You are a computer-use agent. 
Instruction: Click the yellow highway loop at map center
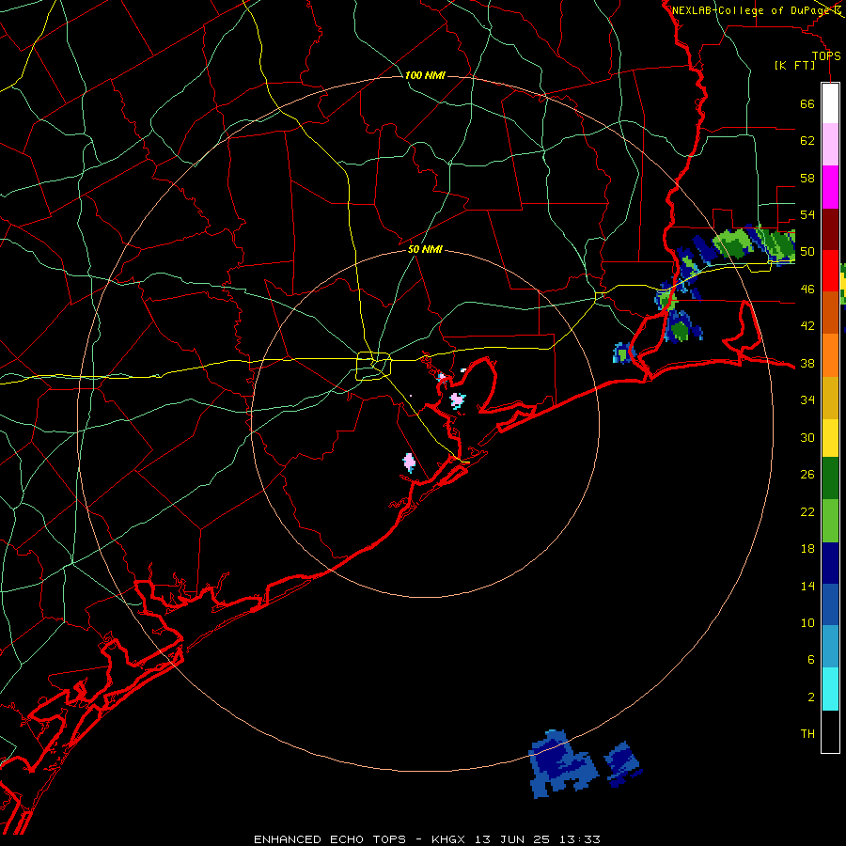click(x=374, y=366)
